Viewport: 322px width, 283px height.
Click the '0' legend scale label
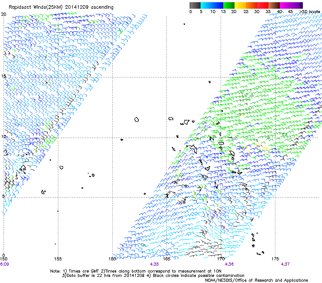[191, 12]
